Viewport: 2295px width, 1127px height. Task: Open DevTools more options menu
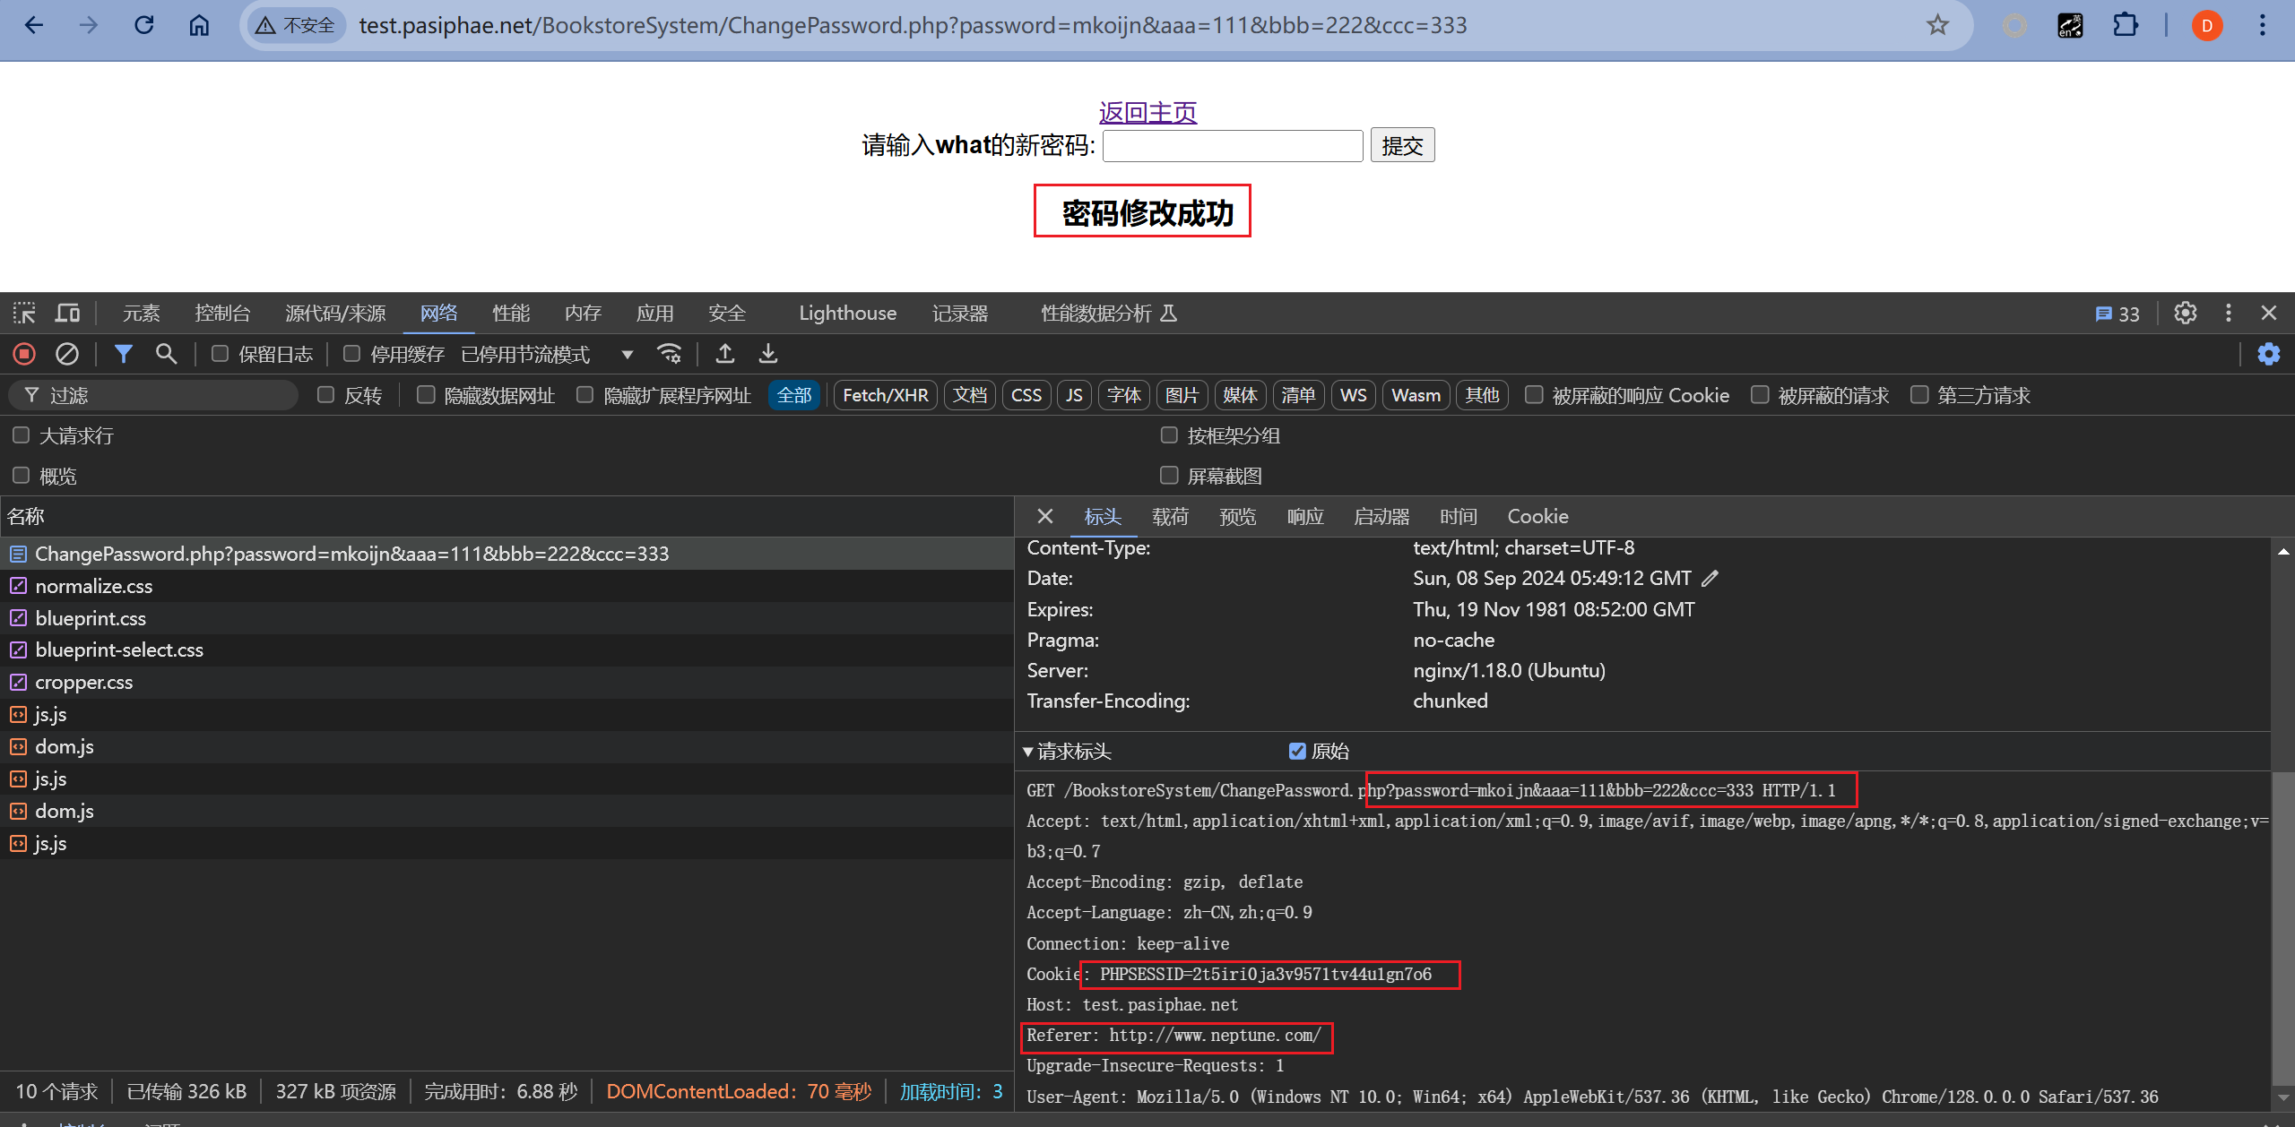(x=2229, y=313)
